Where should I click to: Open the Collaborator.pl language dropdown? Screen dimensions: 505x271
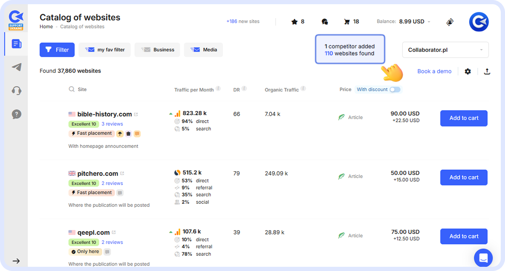[445, 50]
